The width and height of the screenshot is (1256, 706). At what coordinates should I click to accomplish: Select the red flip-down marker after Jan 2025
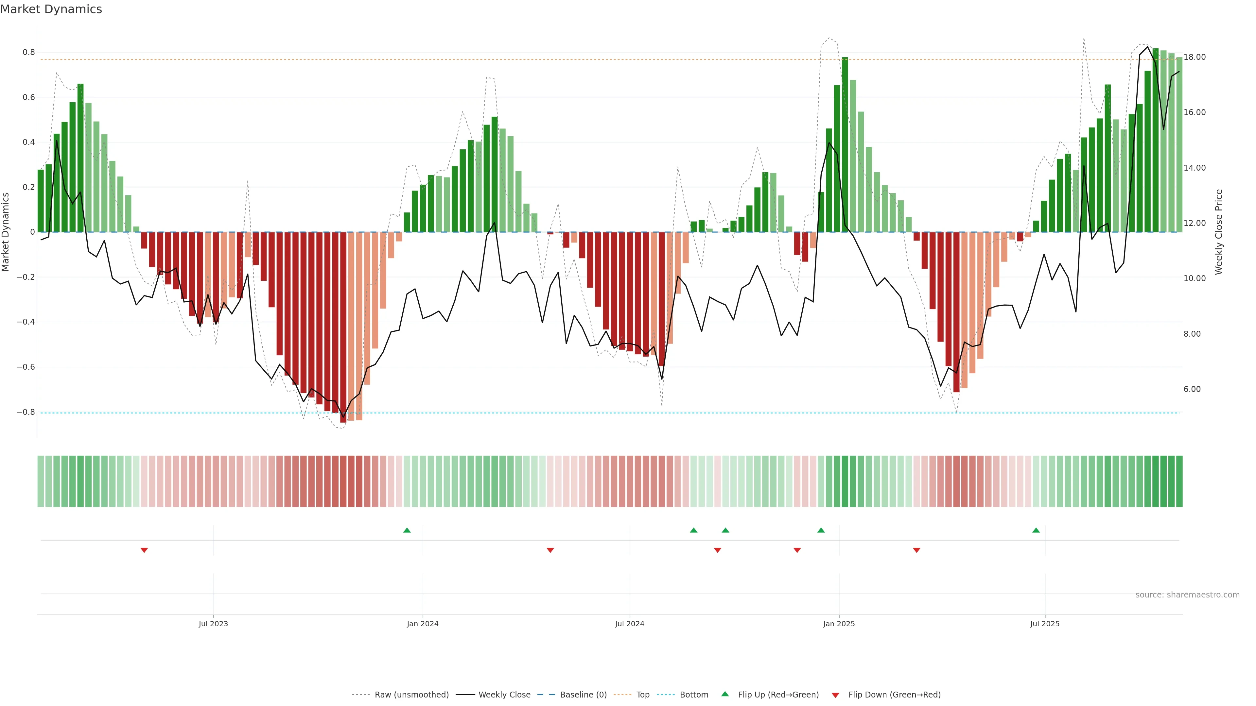(916, 550)
